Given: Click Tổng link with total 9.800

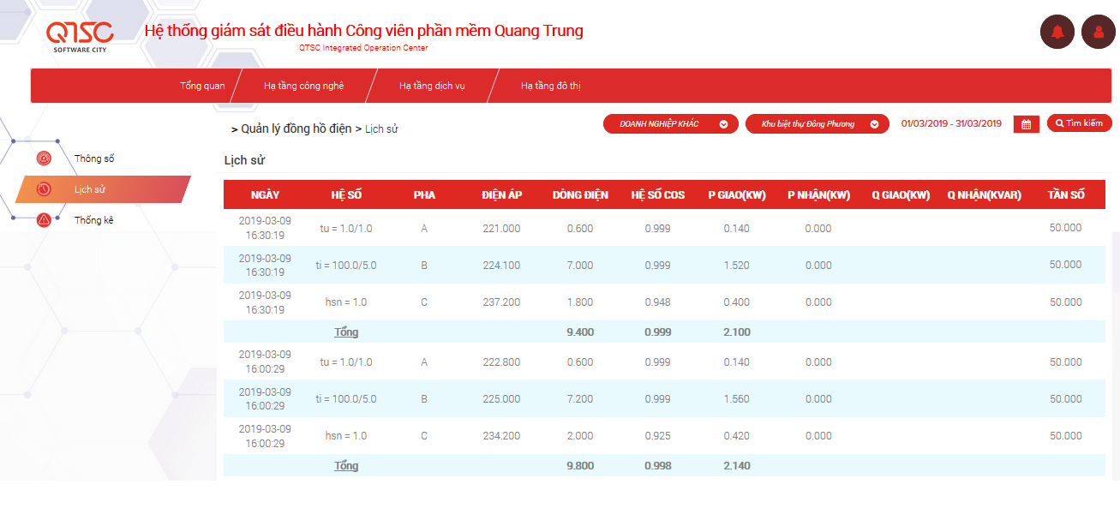Looking at the screenshot, I should [x=346, y=466].
